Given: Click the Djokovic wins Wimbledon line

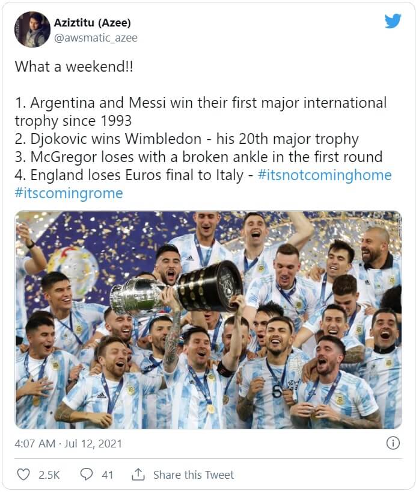Looking at the screenshot, I should 186,139.
